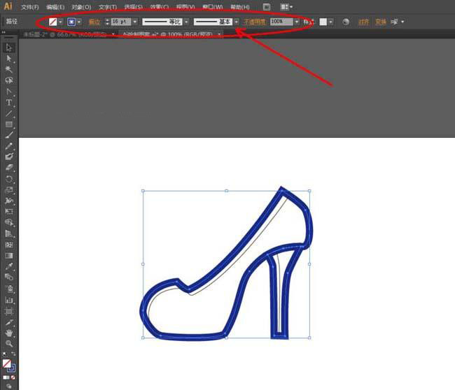The image size is (455, 390).
Task: Open the graphic style dropdown arrow
Action: tap(331, 22)
